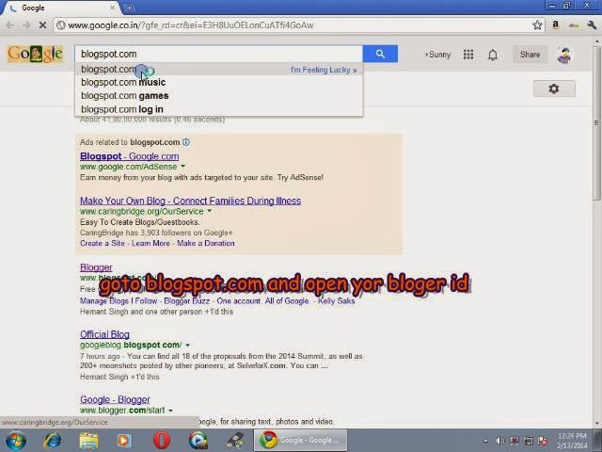Click the ads info circle icon

[x=186, y=142]
